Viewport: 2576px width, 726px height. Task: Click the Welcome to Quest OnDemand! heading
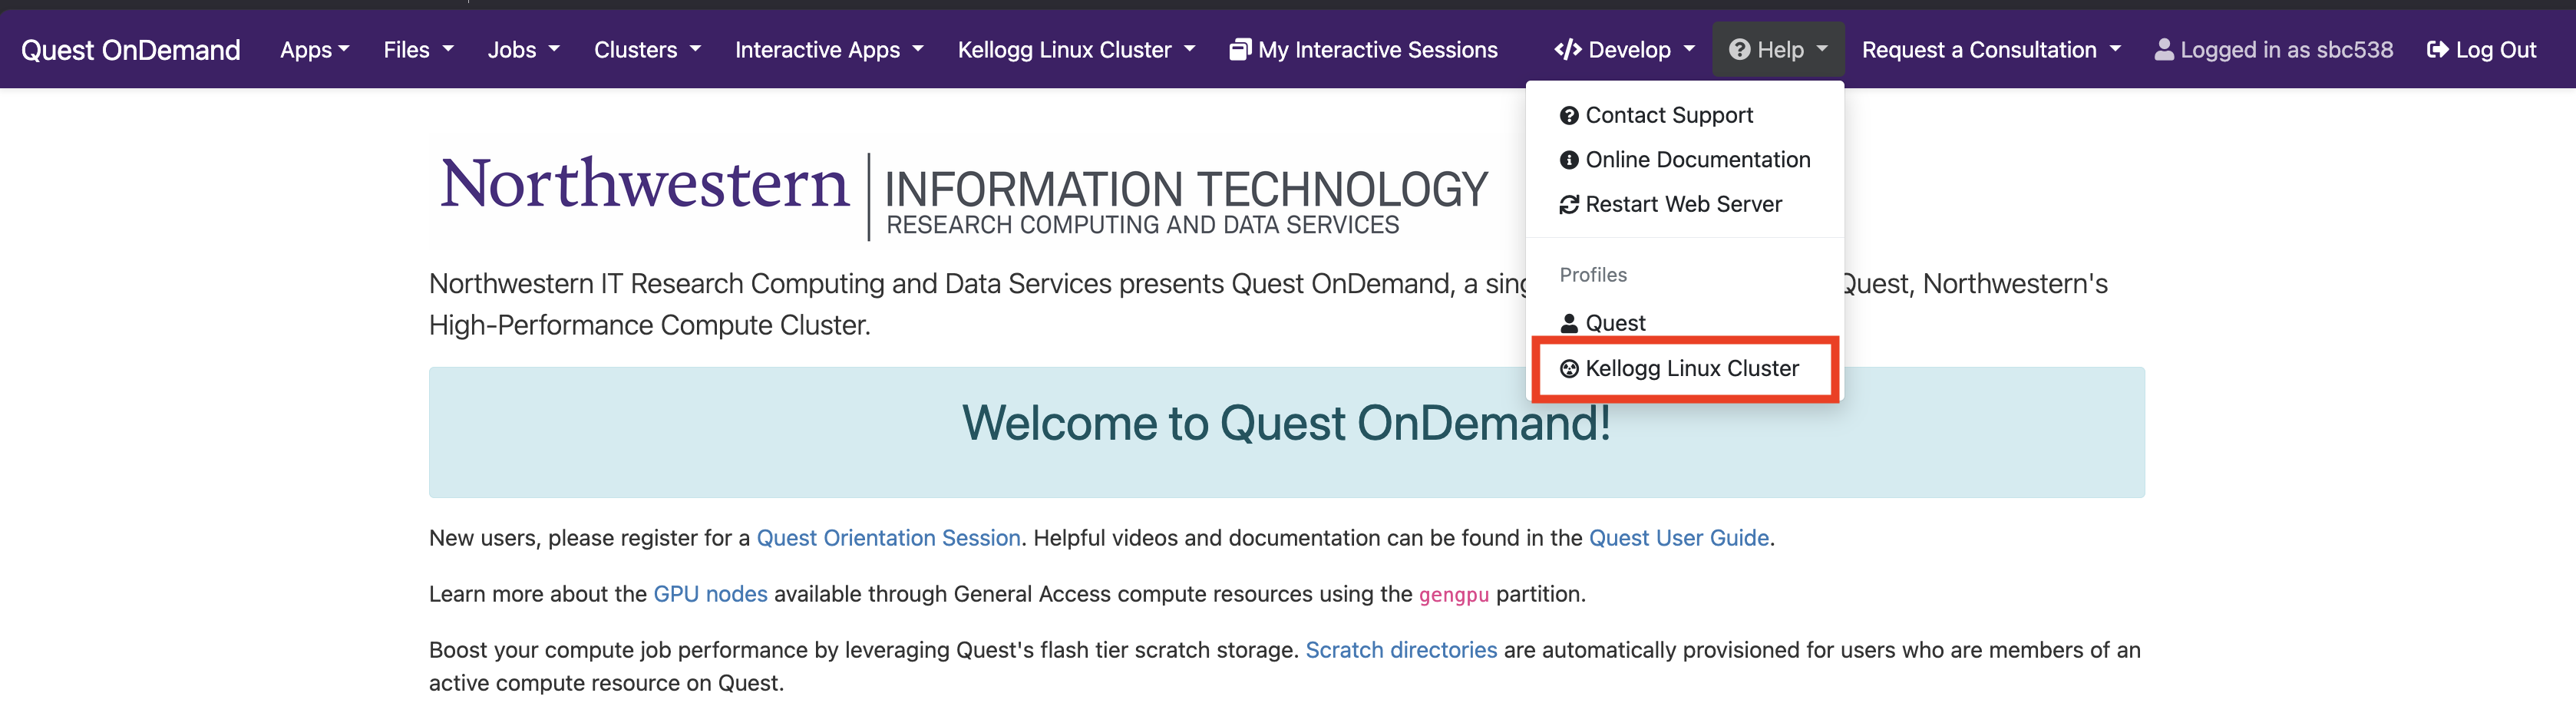(1286, 423)
